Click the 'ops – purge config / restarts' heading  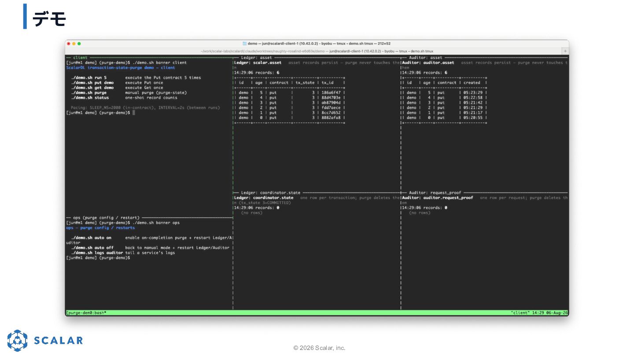[x=100, y=228]
